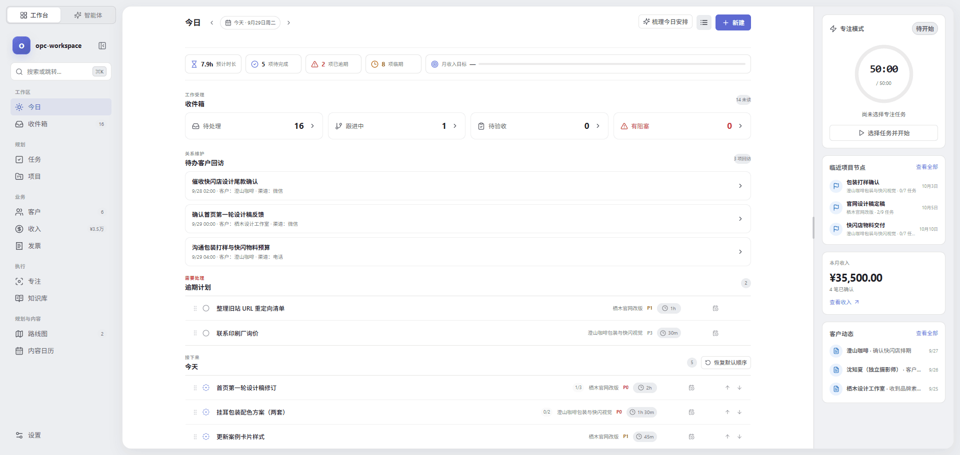960x455 pixels.
Task: Open 路线图 in sidebar
Action: 60,334
